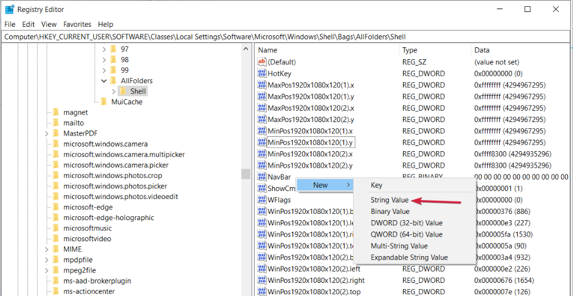Screen dimensions: 573x296
Task: Click icon of MaxPos1920x1080x120(2).x value
Action: (x=262, y=108)
